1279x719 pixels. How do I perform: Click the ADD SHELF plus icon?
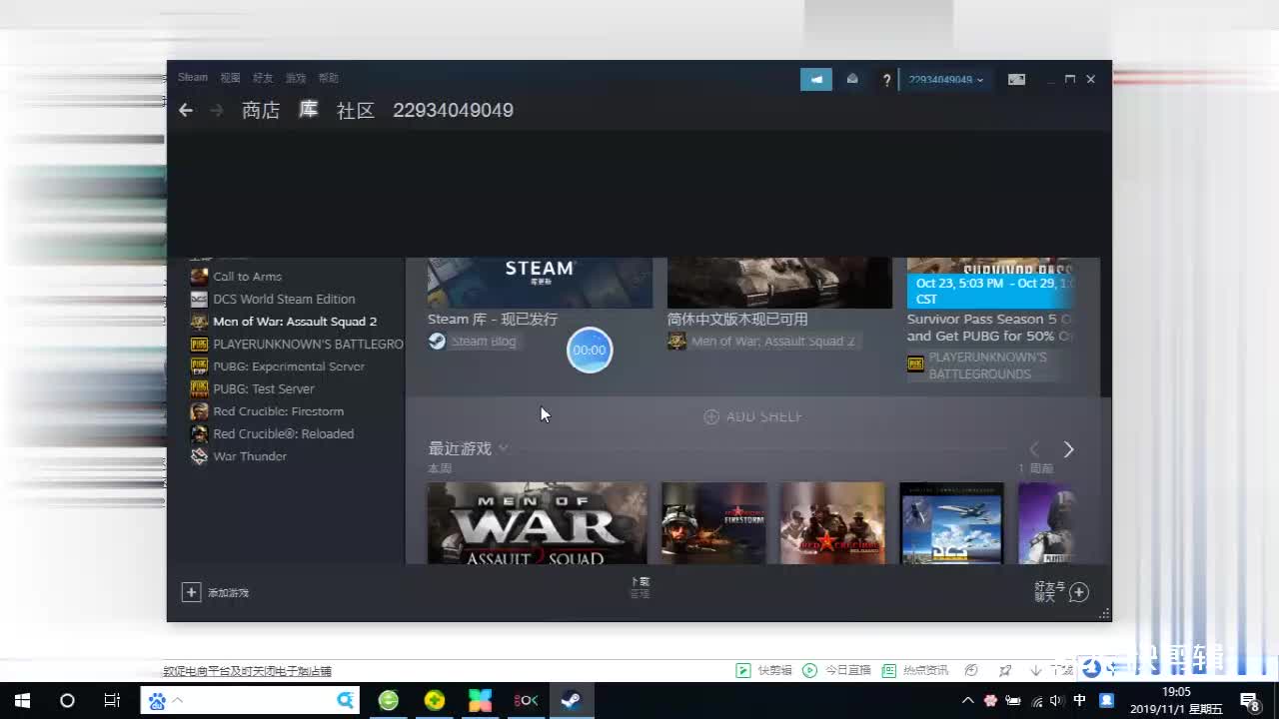click(x=711, y=416)
